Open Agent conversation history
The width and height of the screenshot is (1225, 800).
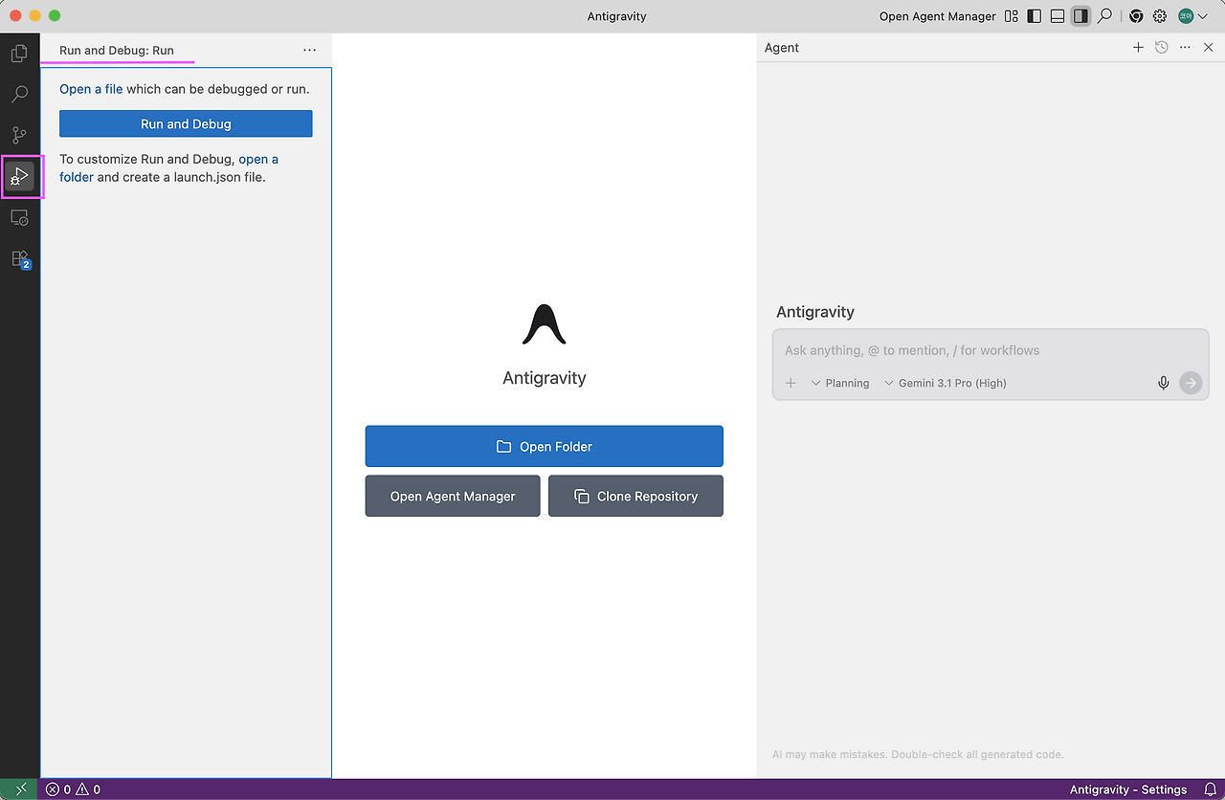(1162, 48)
